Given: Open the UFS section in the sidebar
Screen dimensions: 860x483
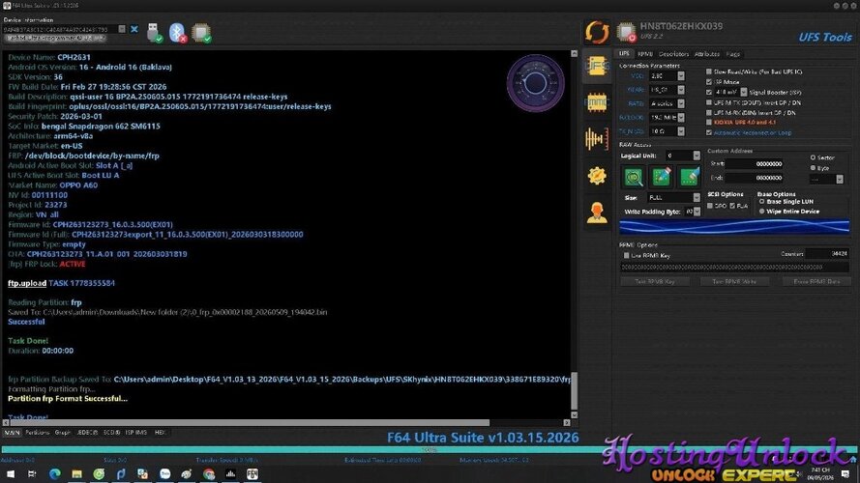Looking at the screenshot, I should 597,67.
